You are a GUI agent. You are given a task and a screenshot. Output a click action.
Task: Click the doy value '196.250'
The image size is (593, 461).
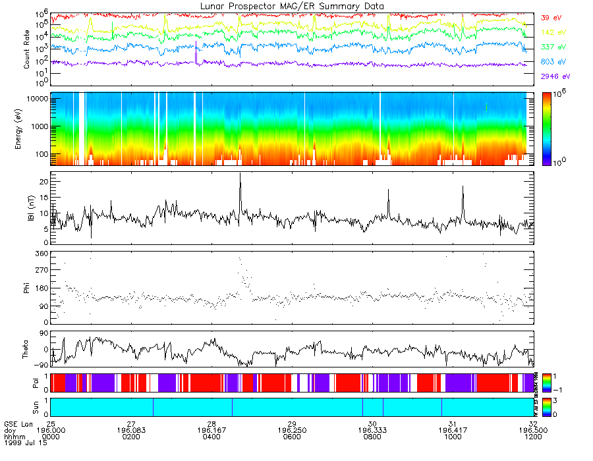pyautogui.click(x=292, y=431)
